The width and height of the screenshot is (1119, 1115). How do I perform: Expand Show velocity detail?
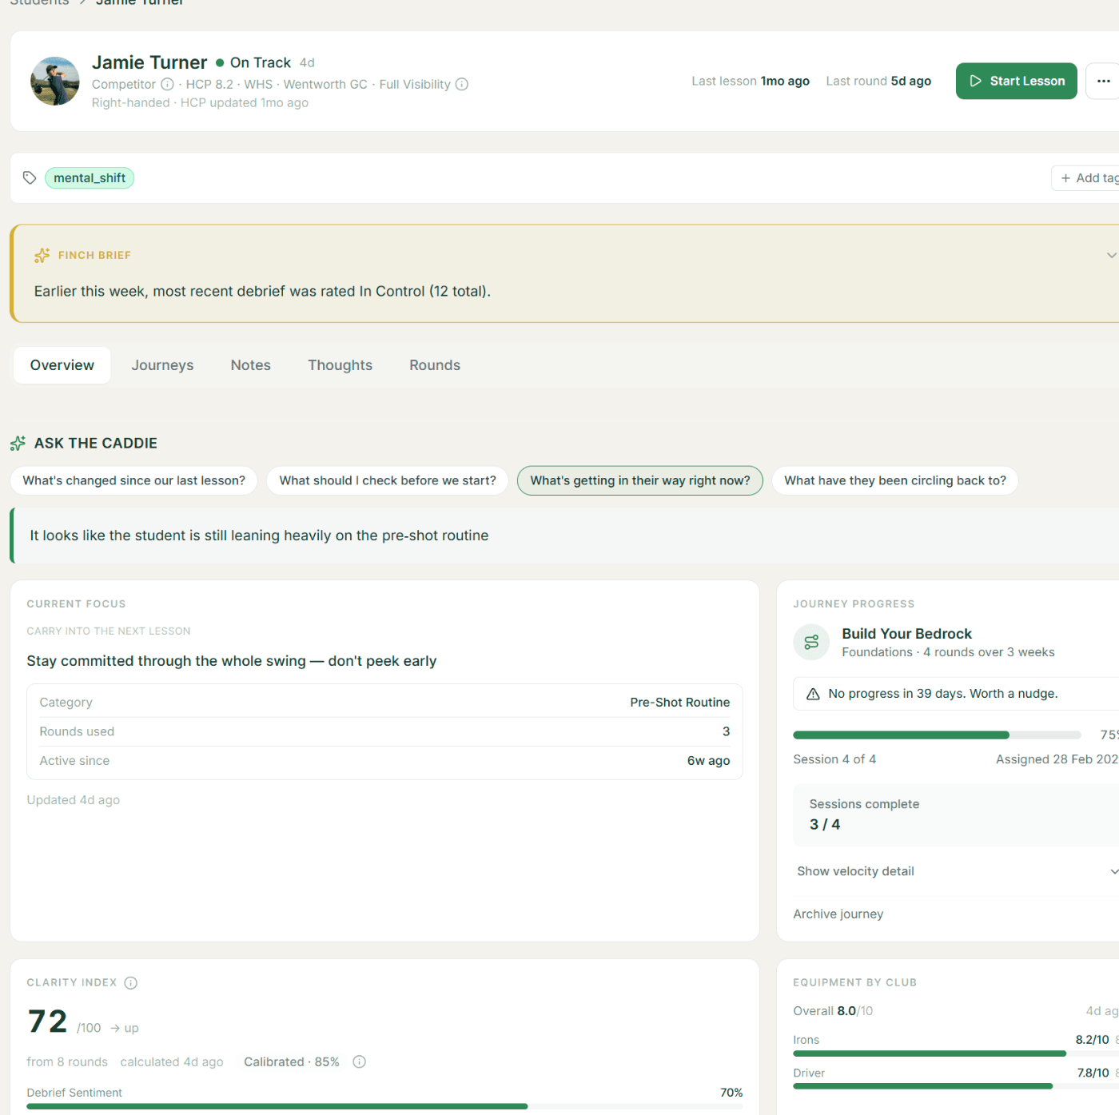[x=956, y=871]
